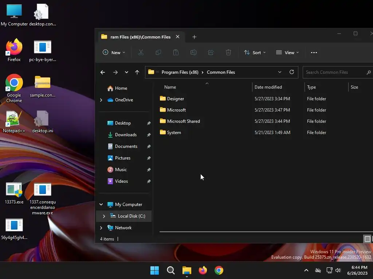
Task: Add a new Explorer tab
Action: pyautogui.click(x=195, y=37)
